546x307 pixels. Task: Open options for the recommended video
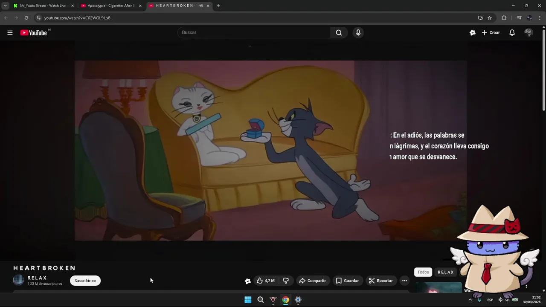click(x=526, y=286)
